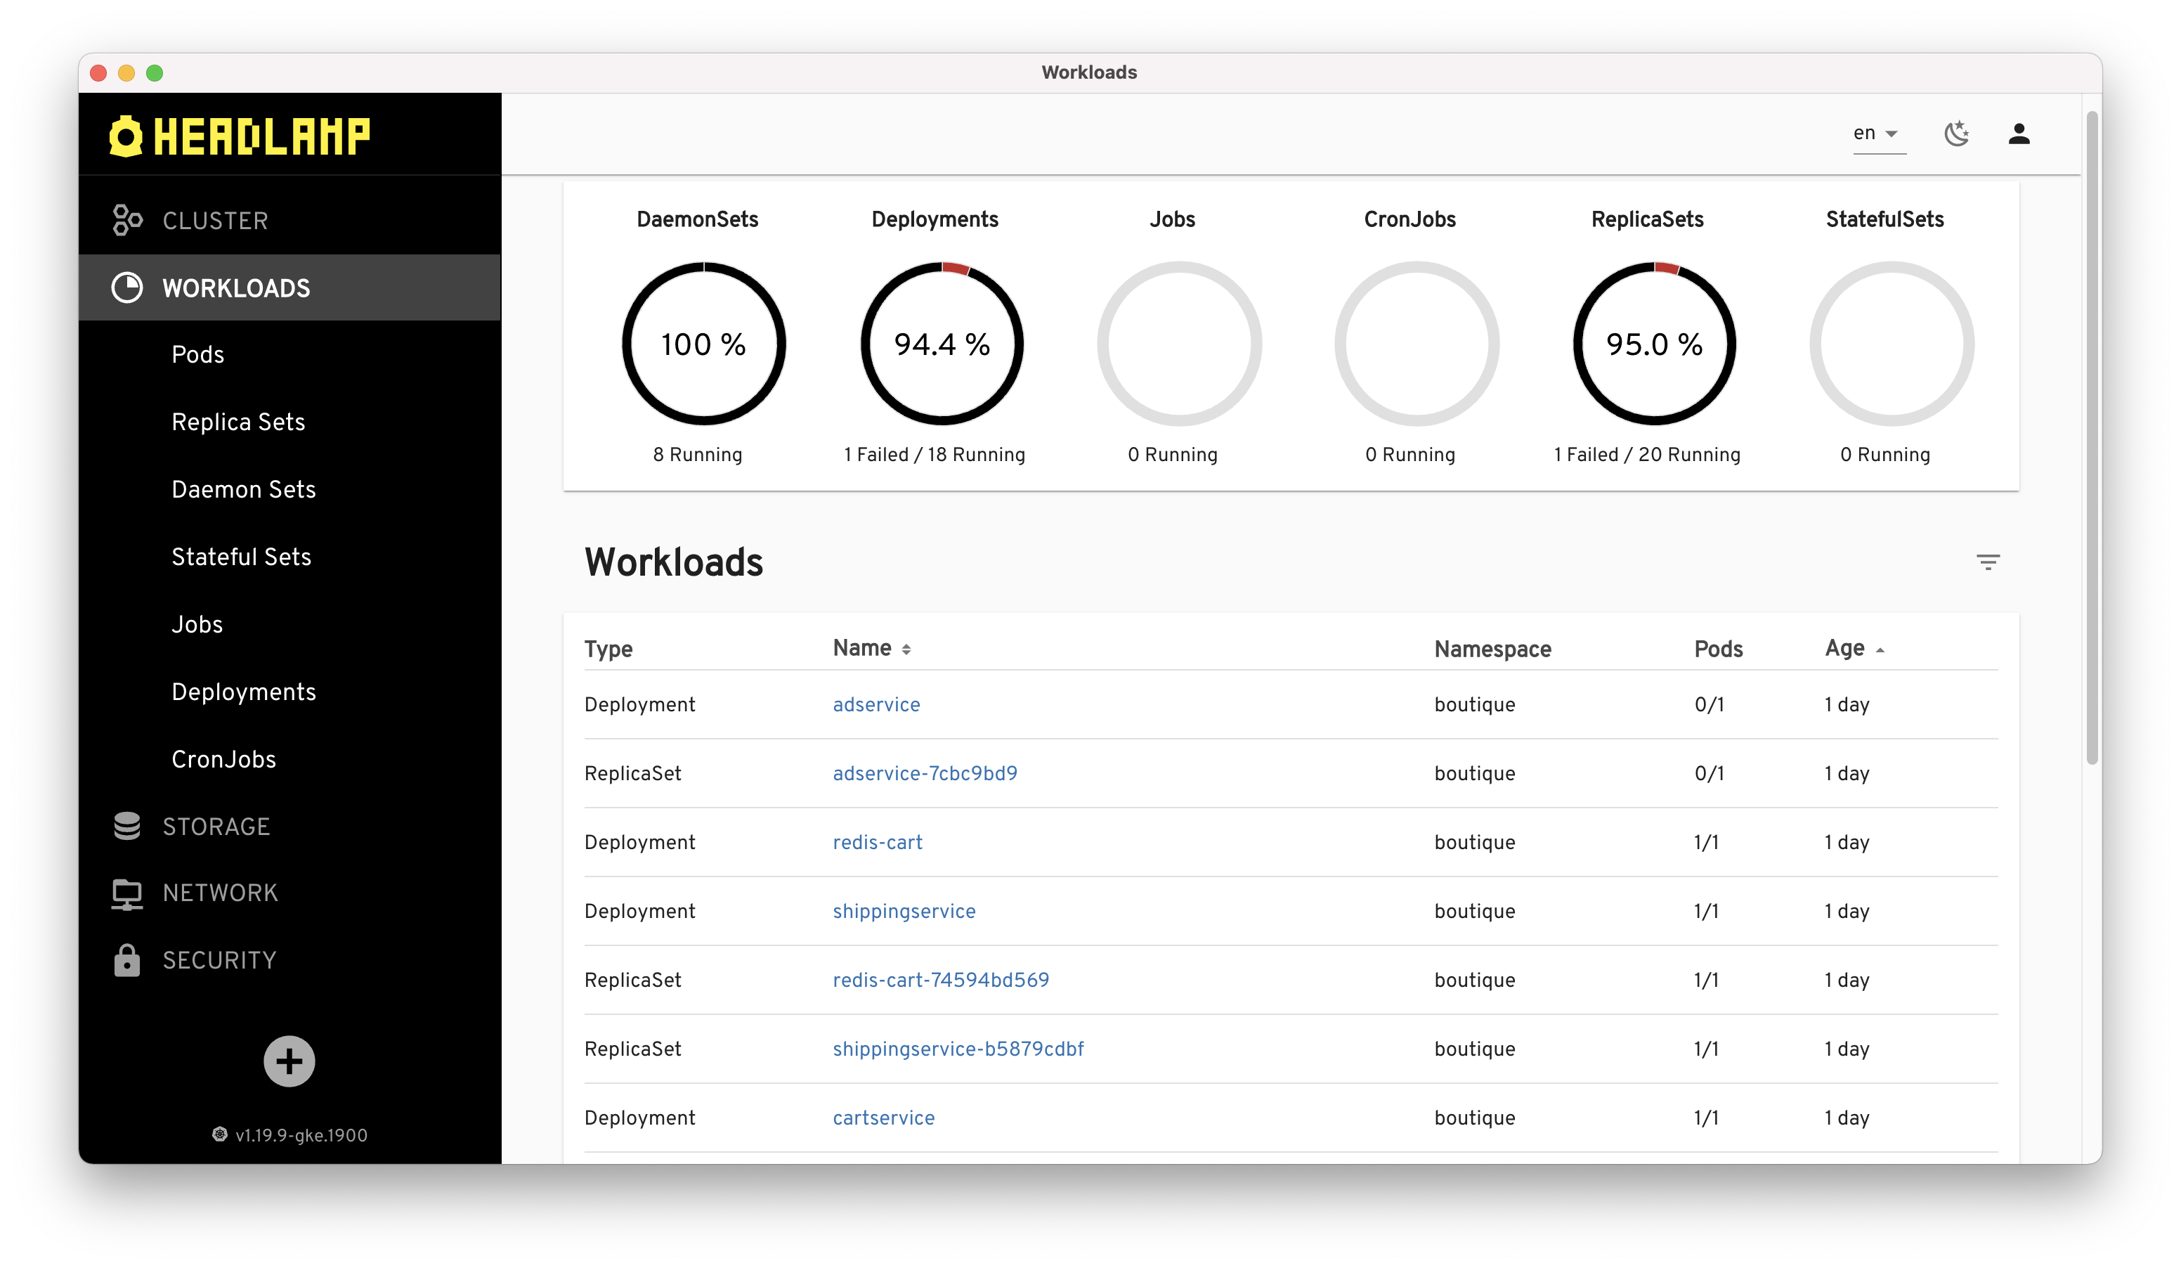Open the cartservice deployment link
This screenshot has height=1268, width=2181.
point(884,1118)
